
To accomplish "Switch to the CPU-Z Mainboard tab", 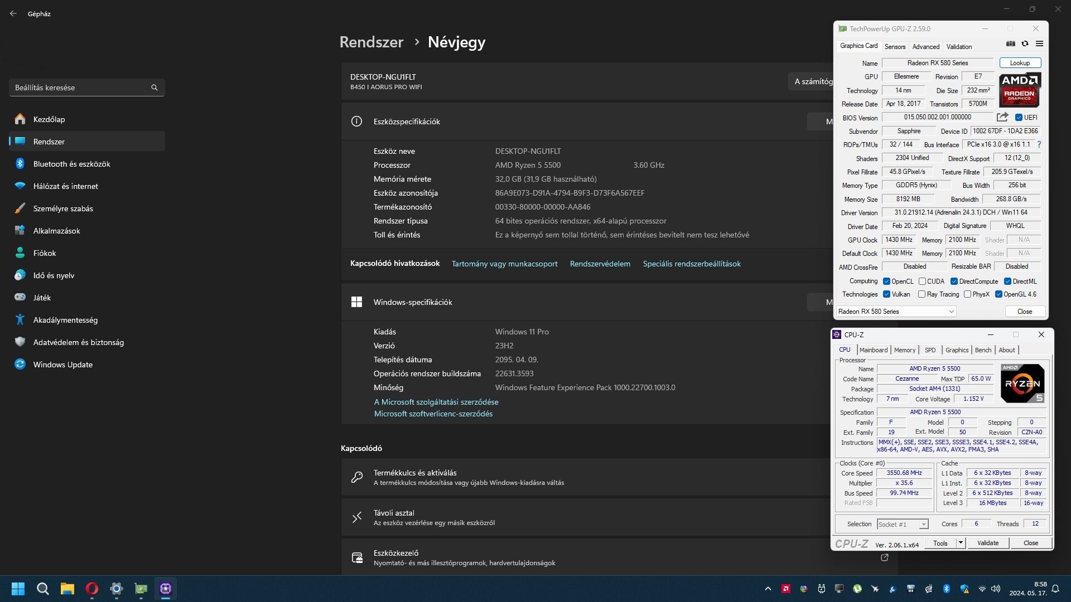I will (874, 350).
